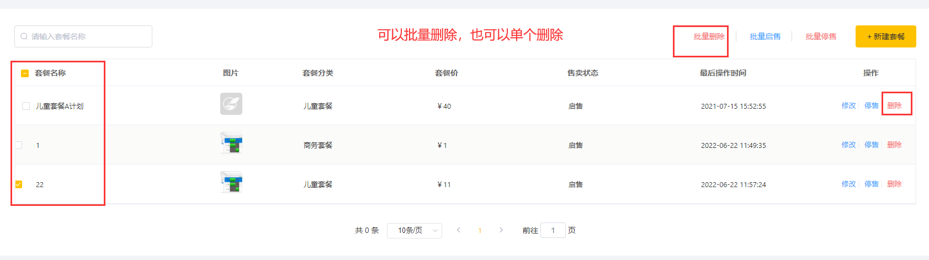Click the search magnifier icon

tap(24, 36)
